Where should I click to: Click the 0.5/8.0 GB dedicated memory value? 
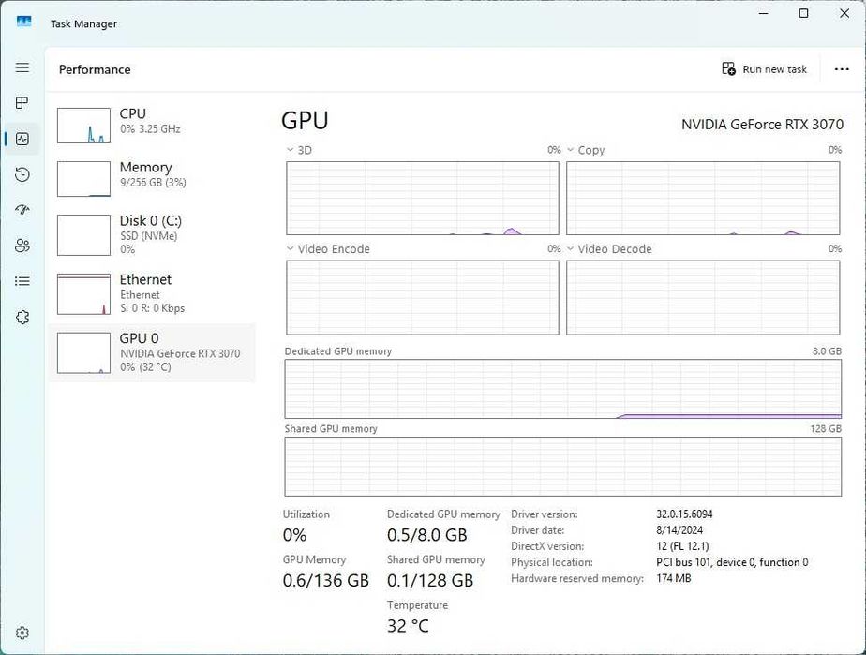(427, 535)
